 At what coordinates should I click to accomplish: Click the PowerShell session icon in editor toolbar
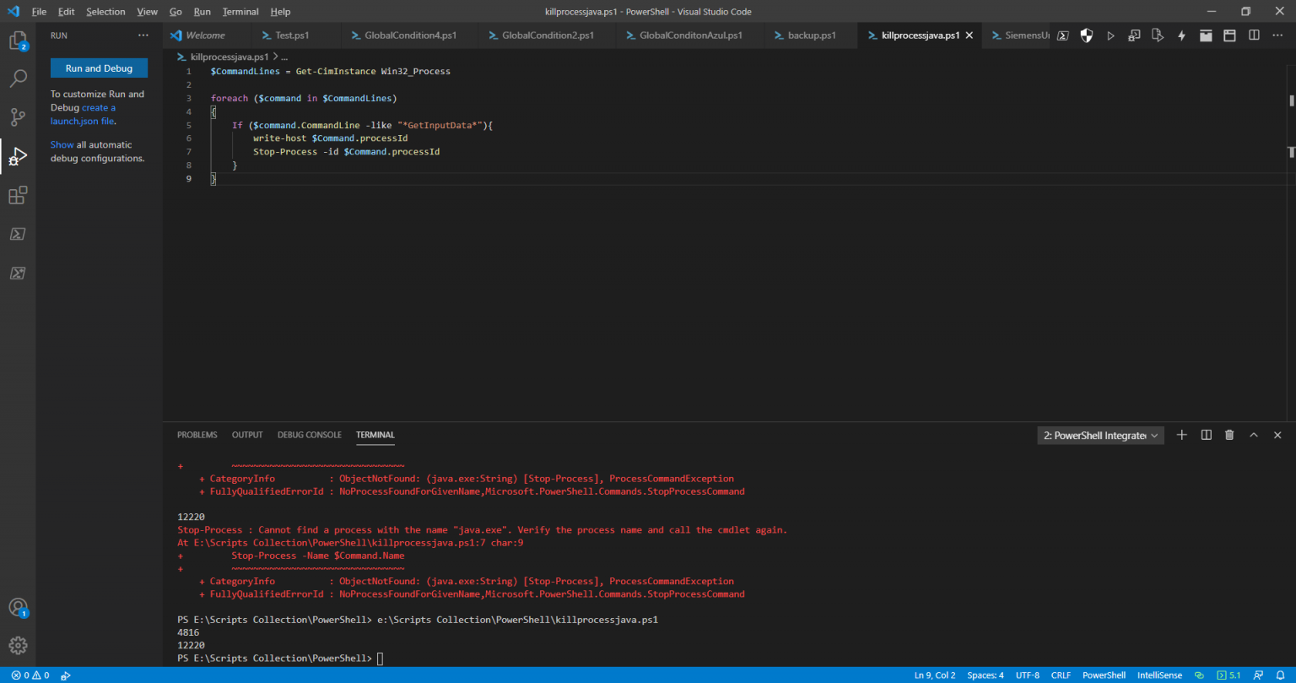click(x=1063, y=35)
